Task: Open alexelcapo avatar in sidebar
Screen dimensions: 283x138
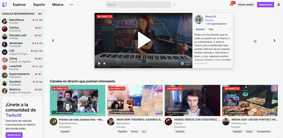Action: (x=4, y=44)
